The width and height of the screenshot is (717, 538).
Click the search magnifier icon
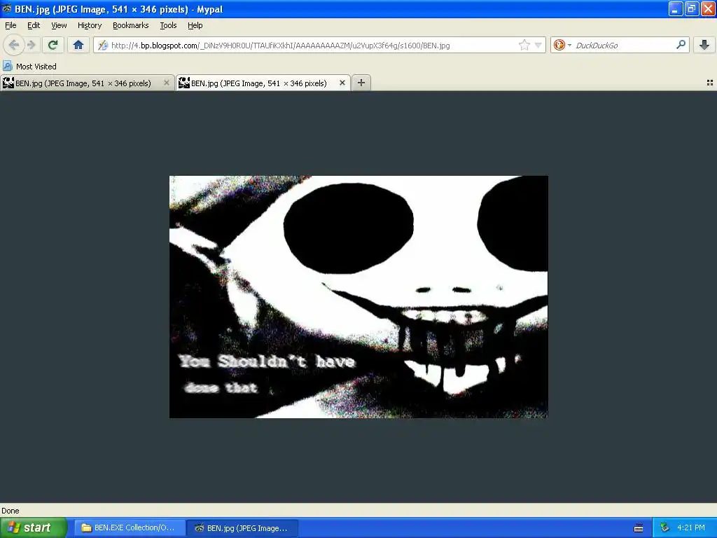[681, 45]
